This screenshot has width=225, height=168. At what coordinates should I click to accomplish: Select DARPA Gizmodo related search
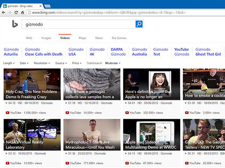118,52
